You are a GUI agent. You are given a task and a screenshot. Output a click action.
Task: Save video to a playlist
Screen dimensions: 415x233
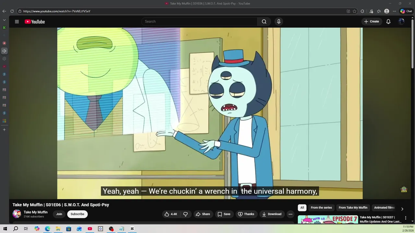coord(224,214)
